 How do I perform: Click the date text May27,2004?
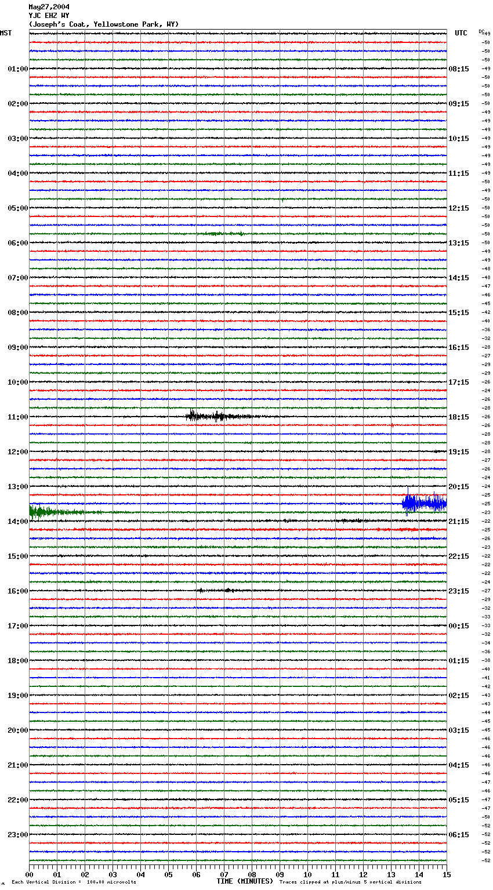click(x=49, y=7)
